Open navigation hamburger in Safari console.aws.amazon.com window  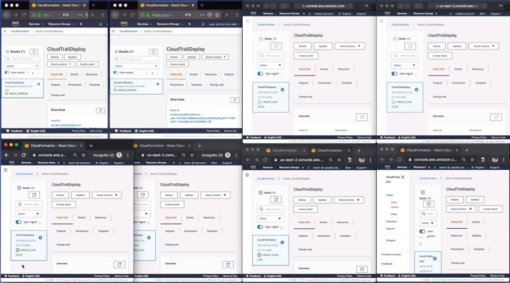[247, 21]
